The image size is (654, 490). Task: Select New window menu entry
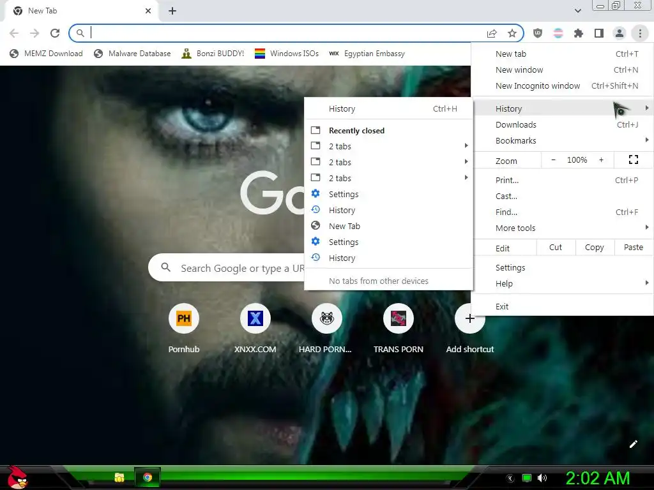click(562, 70)
